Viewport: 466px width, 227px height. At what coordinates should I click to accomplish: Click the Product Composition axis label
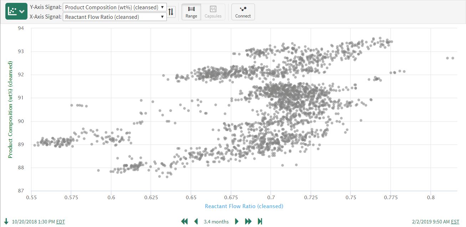click(x=10, y=110)
